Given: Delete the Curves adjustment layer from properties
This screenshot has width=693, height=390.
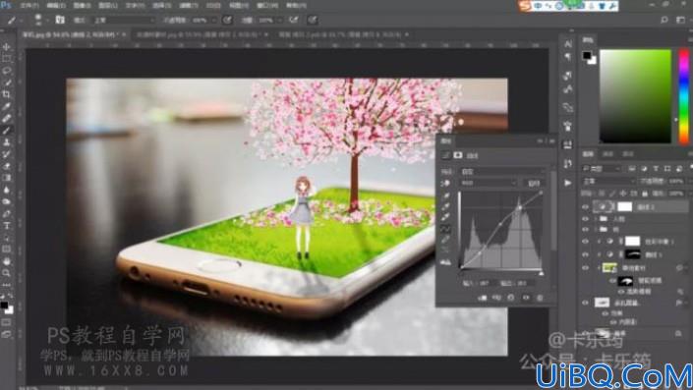Looking at the screenshot, I should 540,298.
